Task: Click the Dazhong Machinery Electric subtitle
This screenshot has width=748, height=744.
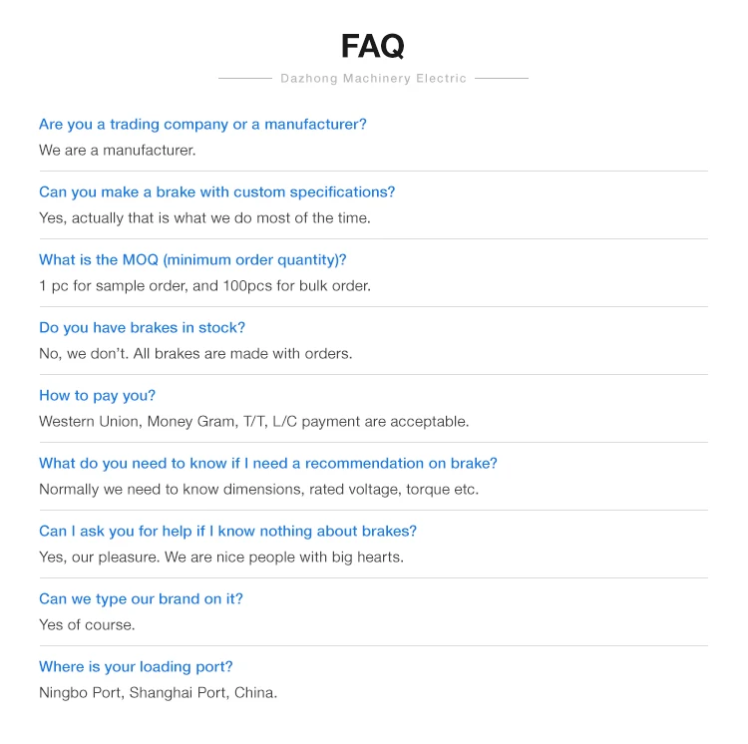Action: tap(373, 78)
